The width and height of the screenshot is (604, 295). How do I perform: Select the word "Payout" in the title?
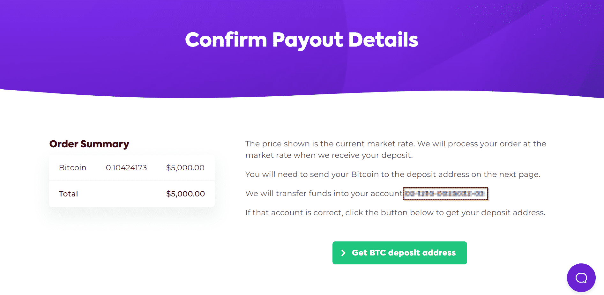coord(308,40)
